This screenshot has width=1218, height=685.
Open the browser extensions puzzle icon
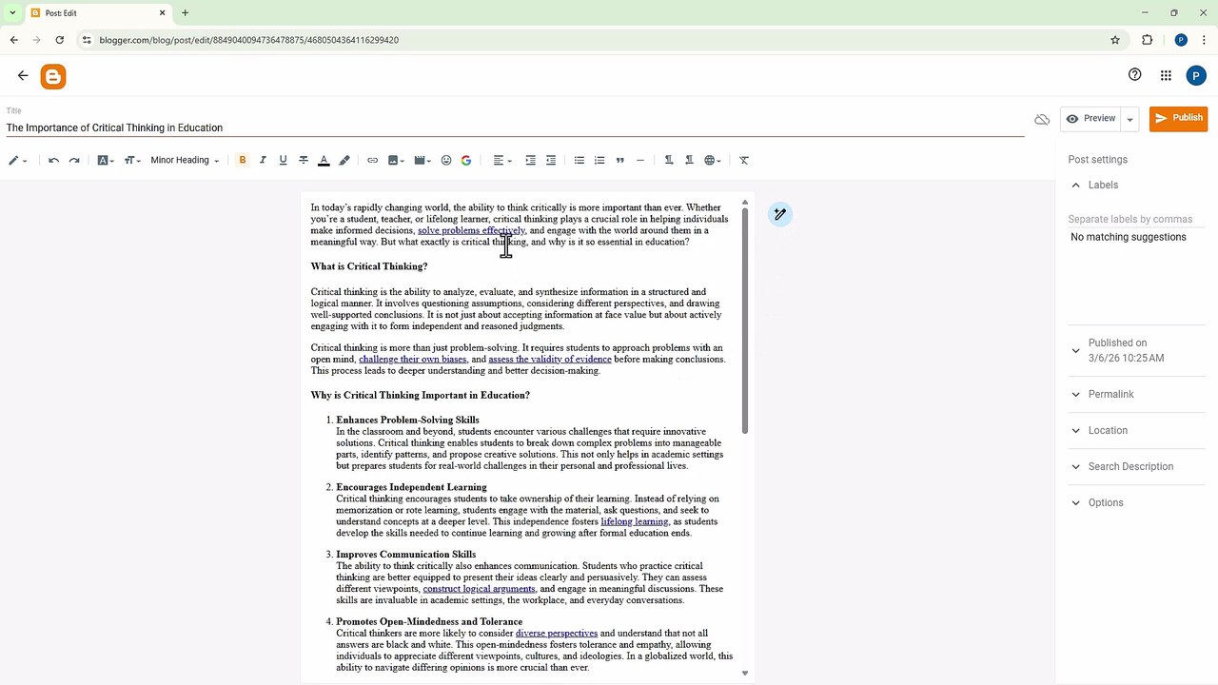(1147, 40)
